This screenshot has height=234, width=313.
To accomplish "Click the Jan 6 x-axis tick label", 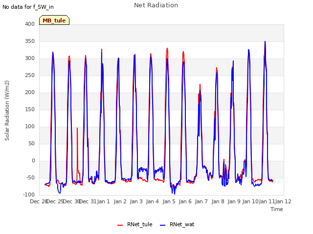I will coord(185,201).
